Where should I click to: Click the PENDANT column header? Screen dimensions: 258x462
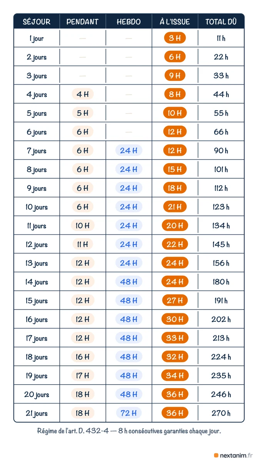(82, 22)
